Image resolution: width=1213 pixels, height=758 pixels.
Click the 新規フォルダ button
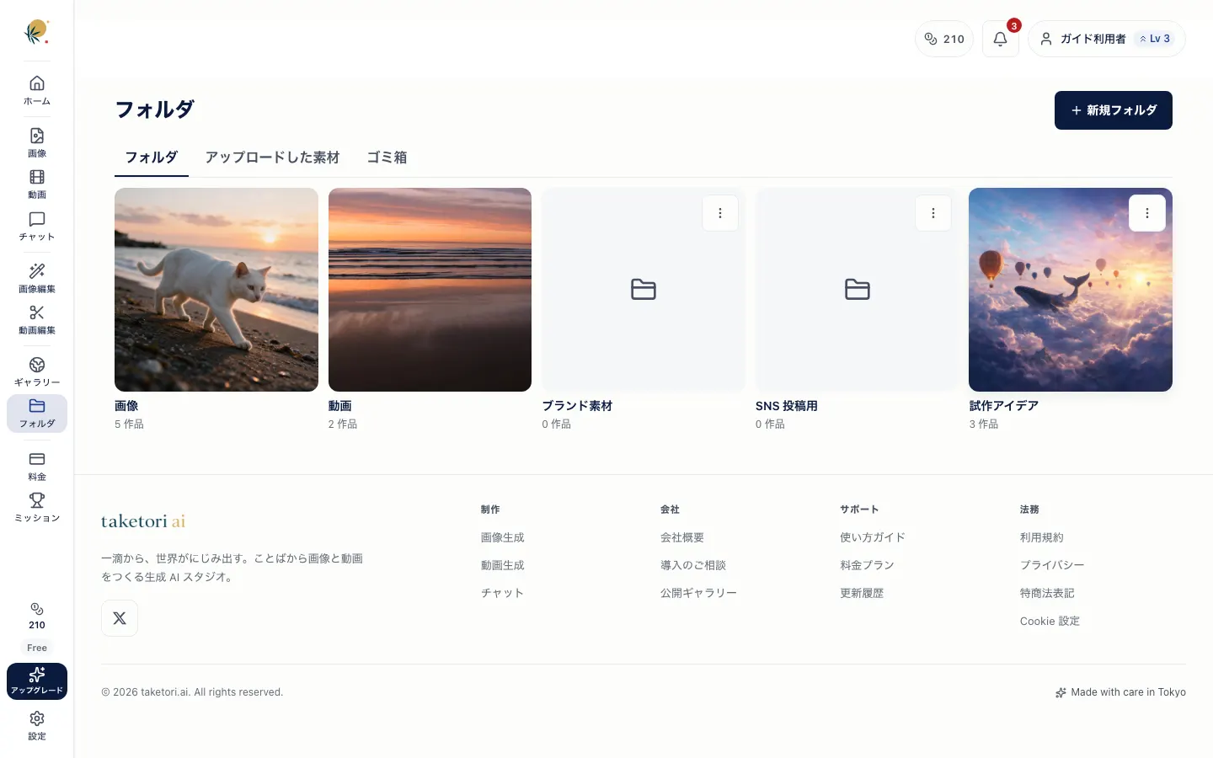coord(1114,110)
